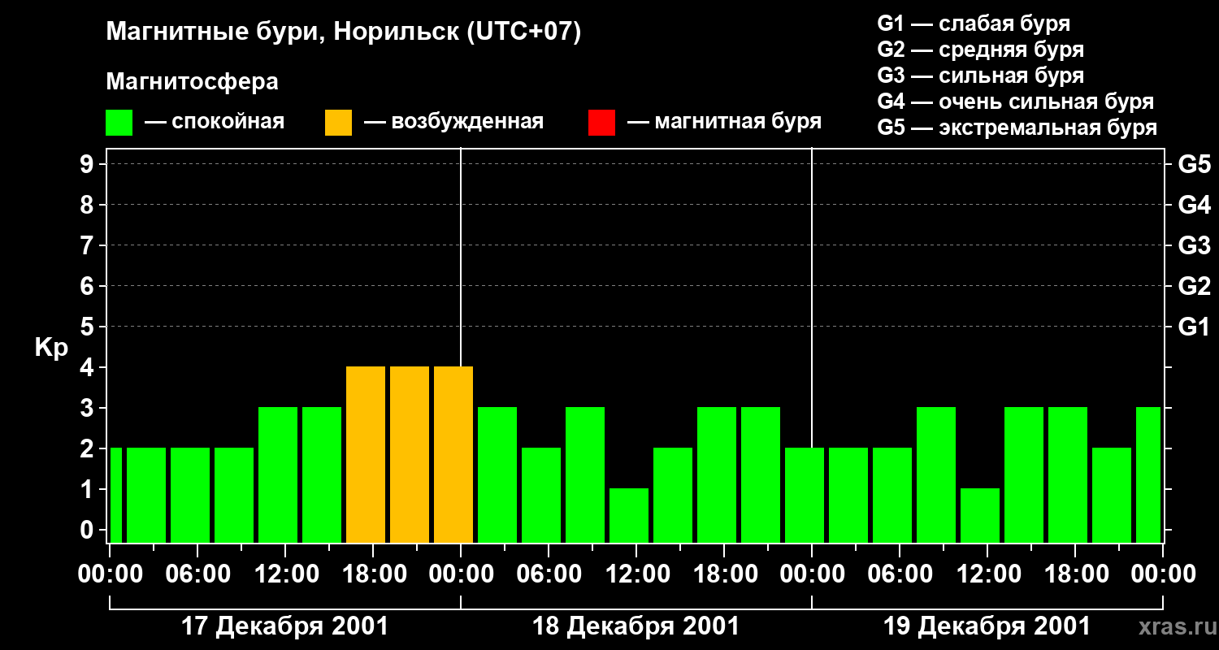Click the "G2 — средняя буря" legend line
Screen dimensions: 1219x650
point(981,50)
